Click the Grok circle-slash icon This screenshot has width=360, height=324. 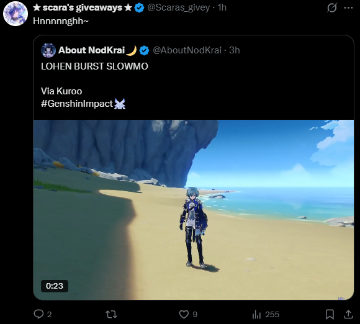(x=332, y=8)
